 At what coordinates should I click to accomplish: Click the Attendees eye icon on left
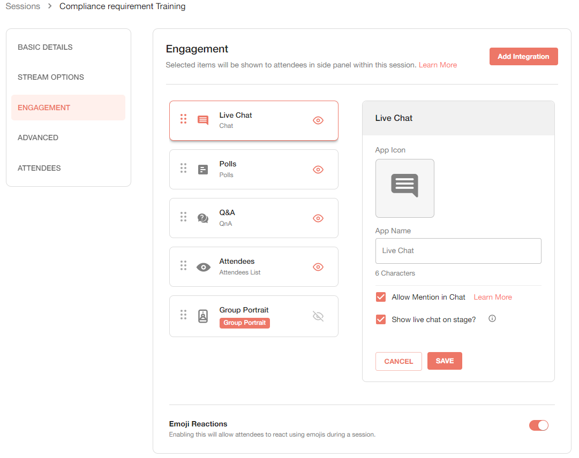click(203, 267)
